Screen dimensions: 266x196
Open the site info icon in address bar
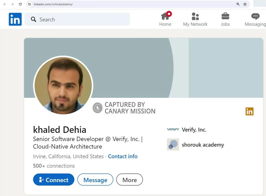[x=29, y=4]
